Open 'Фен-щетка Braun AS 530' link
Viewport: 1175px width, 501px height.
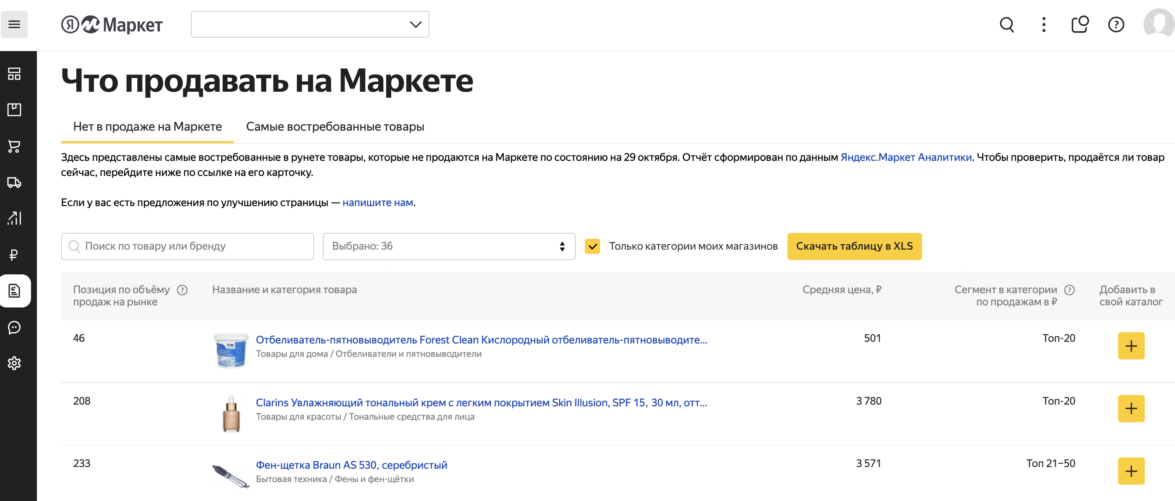351,465
